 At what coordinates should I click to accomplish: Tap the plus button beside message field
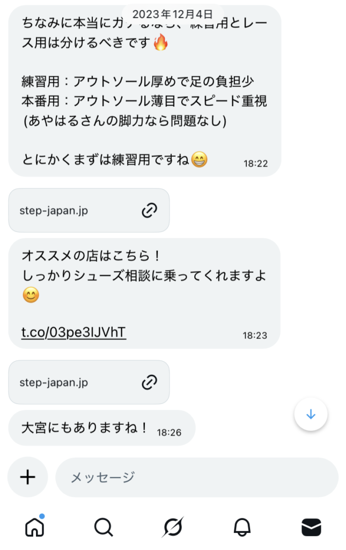(x=28, y=477)
